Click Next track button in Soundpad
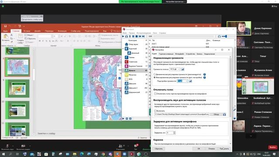 (x=143, y=36)
